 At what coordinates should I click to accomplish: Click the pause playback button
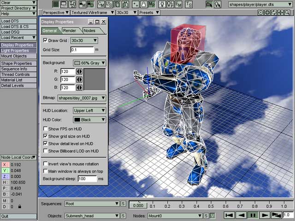point(253,215)
